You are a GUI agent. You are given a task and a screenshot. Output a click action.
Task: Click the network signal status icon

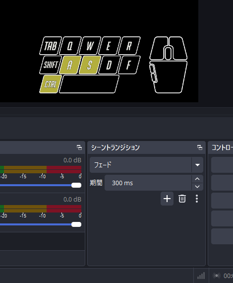(x=201, y=276)
